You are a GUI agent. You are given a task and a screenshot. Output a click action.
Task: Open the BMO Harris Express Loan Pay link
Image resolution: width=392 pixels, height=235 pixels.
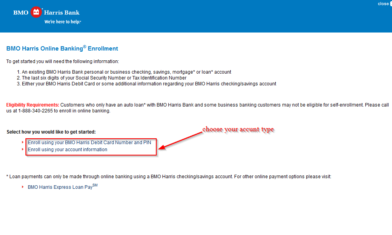(63, 187)
